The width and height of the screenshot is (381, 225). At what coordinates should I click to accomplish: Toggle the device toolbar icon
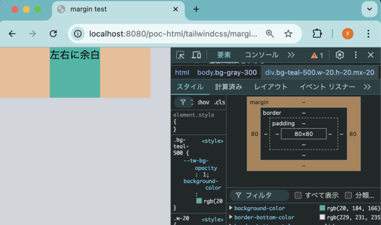(196, 55)
